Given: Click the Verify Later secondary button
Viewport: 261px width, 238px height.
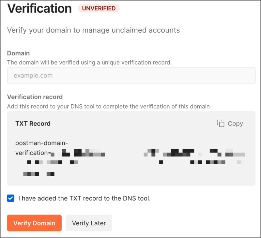Looking at the screenshot, I should (x=89, y=223).
